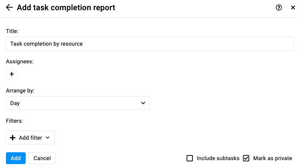
Task: Click the Arrange by: label
Action: [20, 90]
